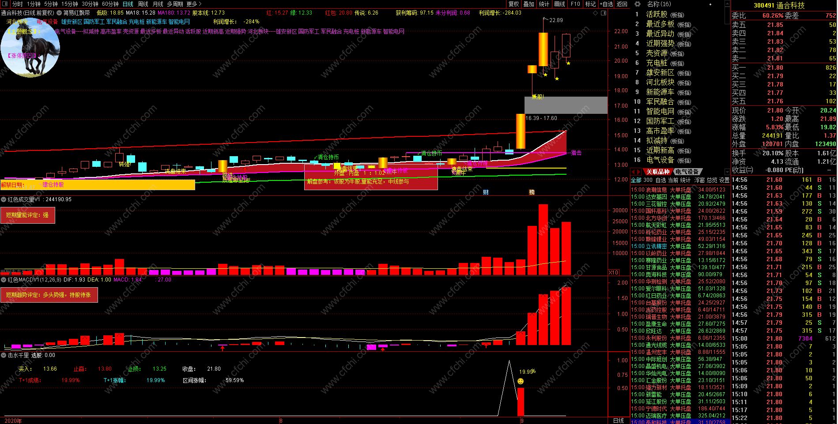Select 新能源车 in the sector list

click(x=660, y=92)
